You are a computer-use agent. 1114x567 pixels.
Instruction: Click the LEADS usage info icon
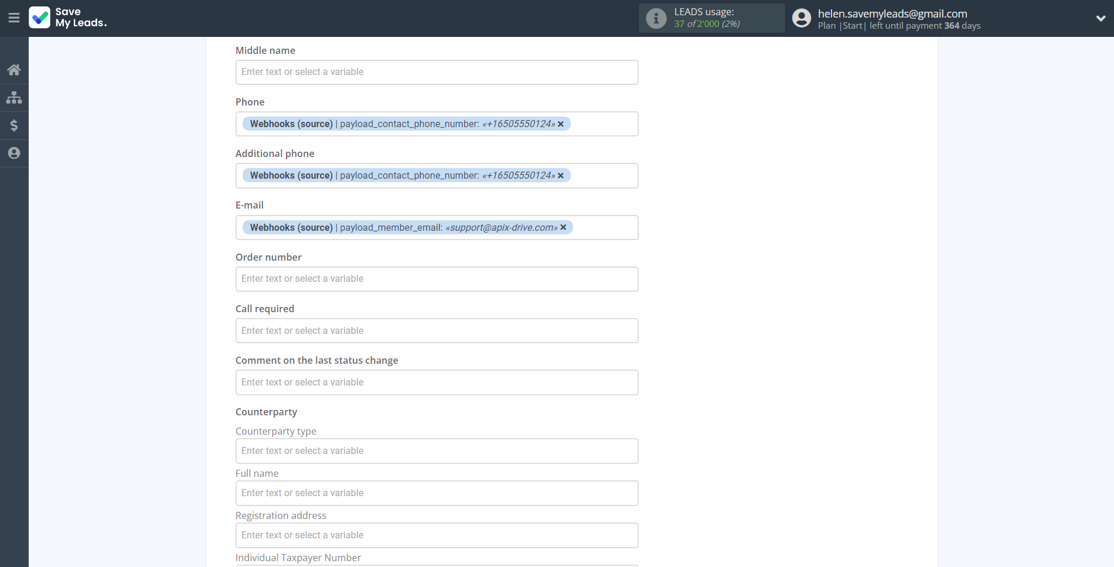[x=656, y=18]
